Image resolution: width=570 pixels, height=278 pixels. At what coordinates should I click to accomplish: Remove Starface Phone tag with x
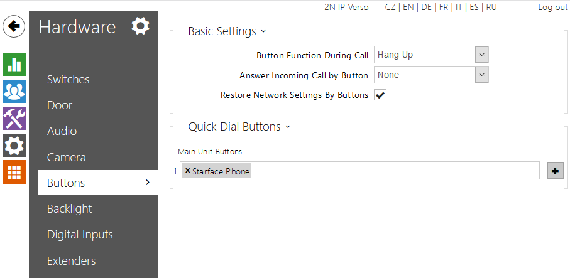[187, 171]
